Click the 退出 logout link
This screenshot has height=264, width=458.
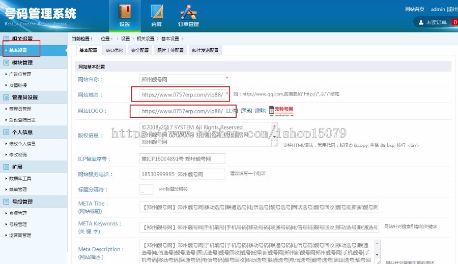pyautogui.click(x=452, y=9)
